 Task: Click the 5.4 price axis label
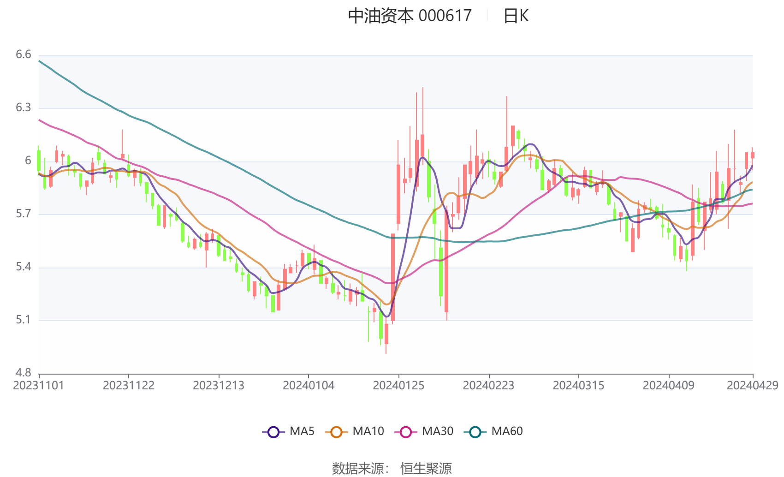point(24,267)
